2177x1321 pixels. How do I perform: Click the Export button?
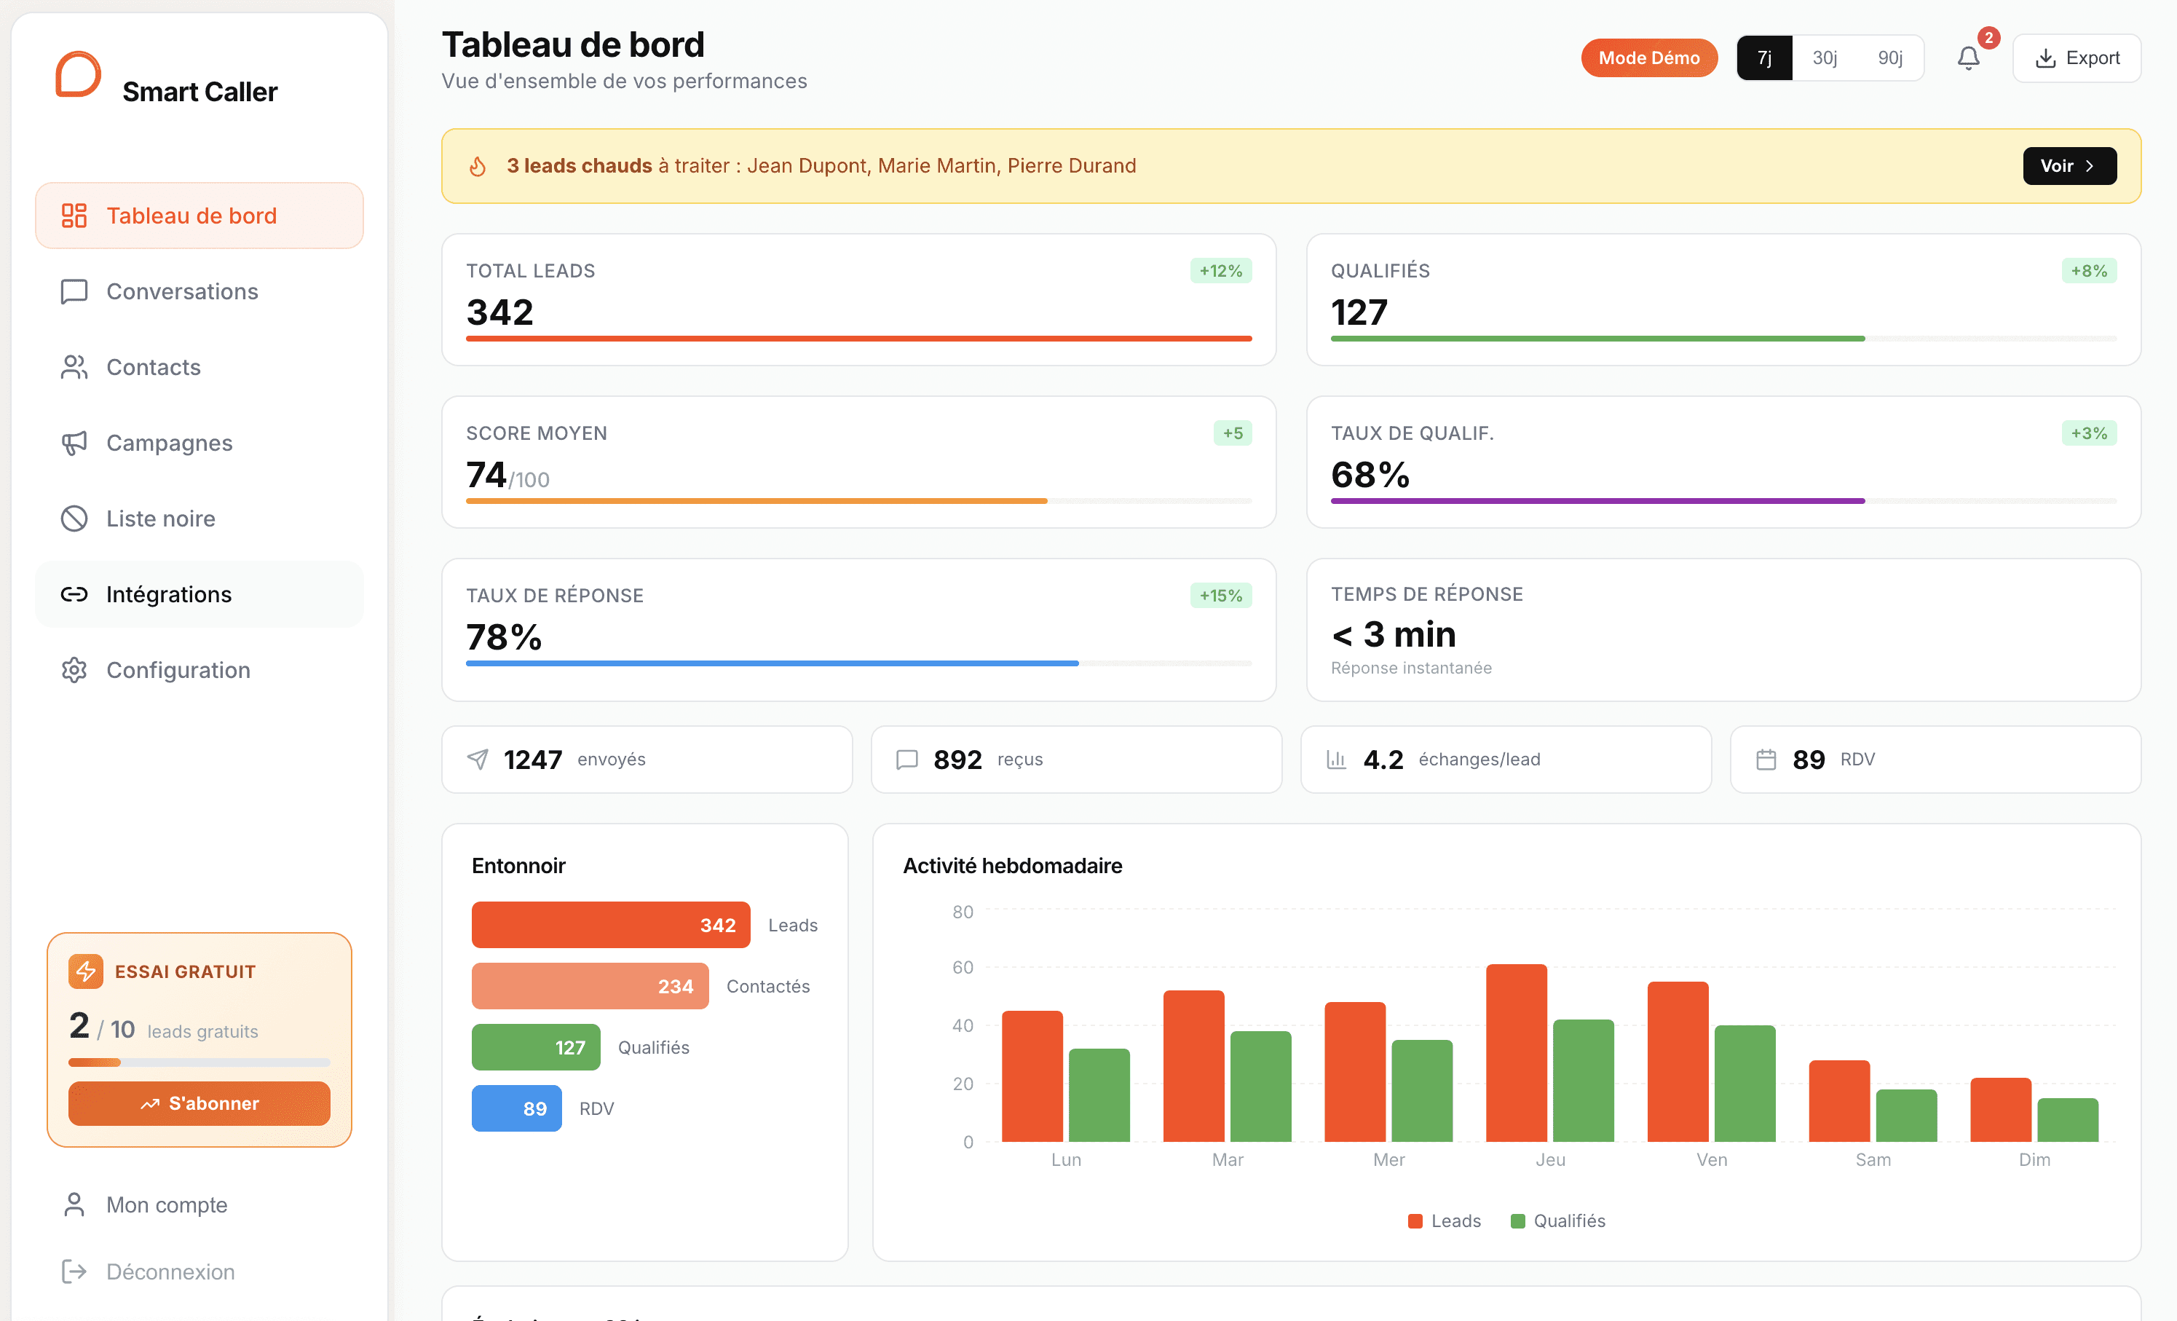pyautogui.click(x=2077, y=58)
